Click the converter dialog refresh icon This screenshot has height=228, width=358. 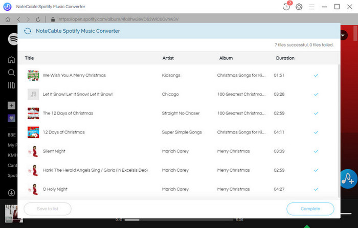pyautogui.click(x=28, y=31)
